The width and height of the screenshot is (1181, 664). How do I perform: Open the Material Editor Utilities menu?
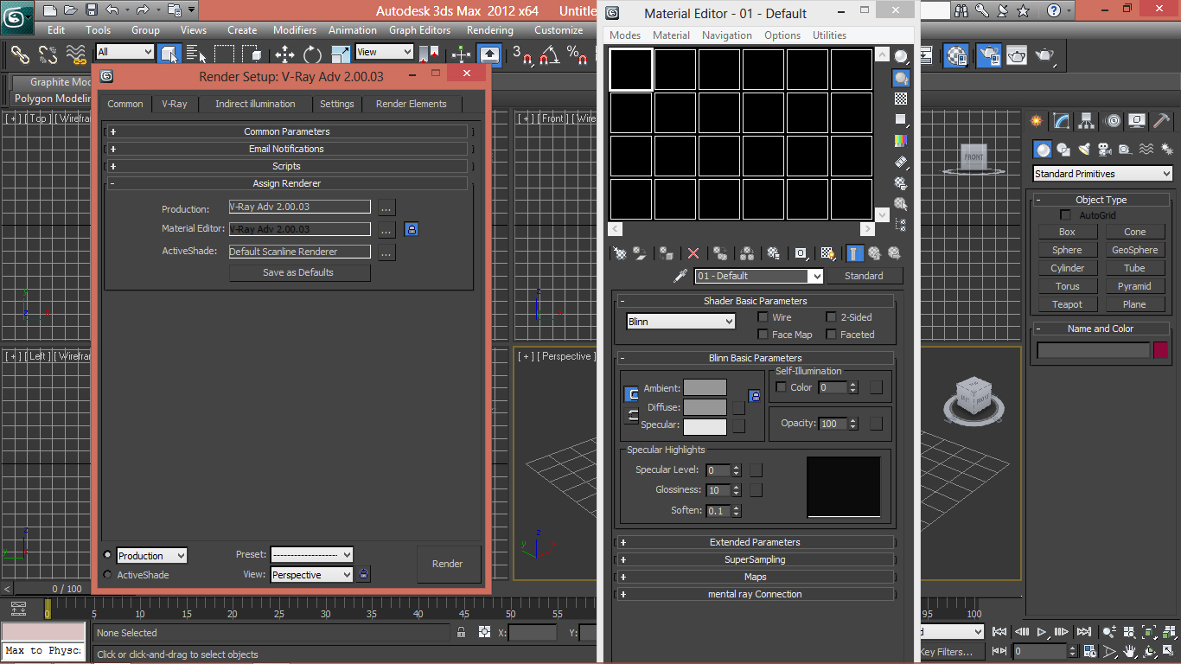point(829,35)
